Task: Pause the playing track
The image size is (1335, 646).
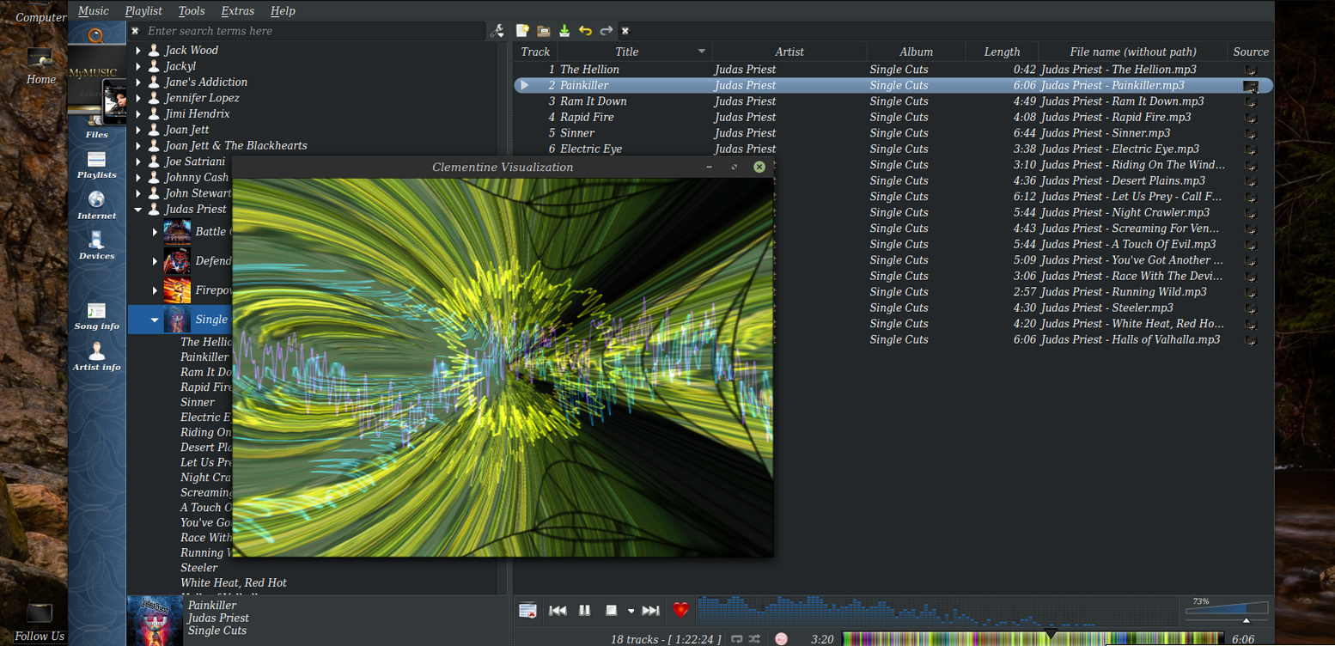Action: (x=584, y=611)
